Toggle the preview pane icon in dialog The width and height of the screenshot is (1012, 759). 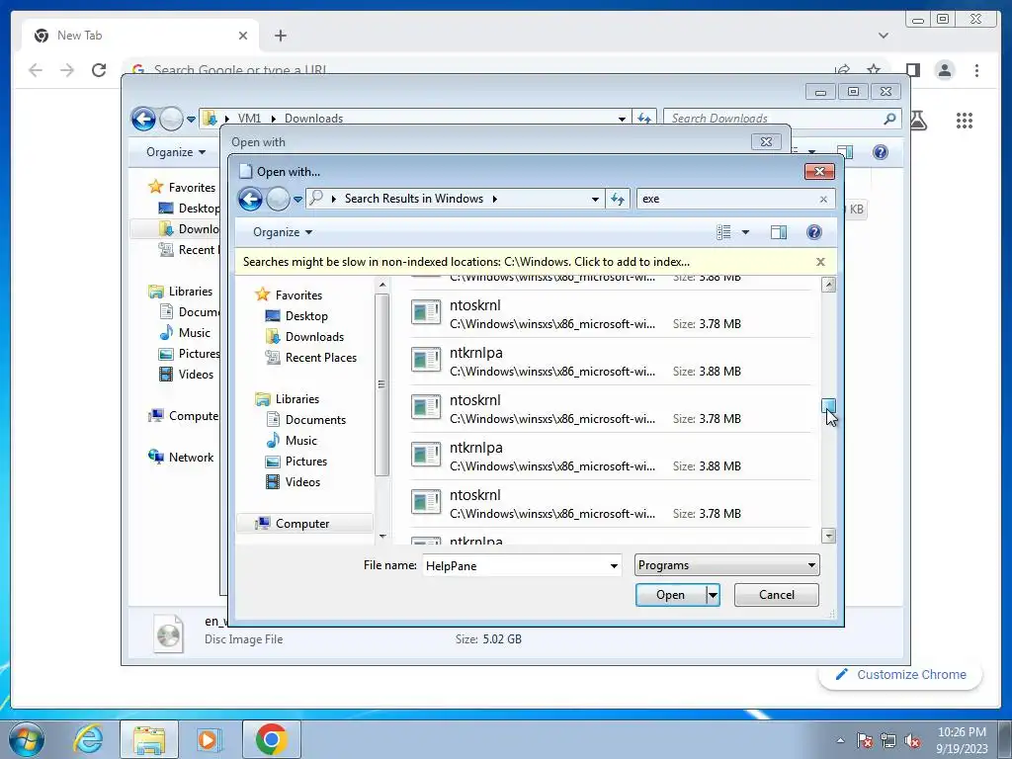pos(779,232)
